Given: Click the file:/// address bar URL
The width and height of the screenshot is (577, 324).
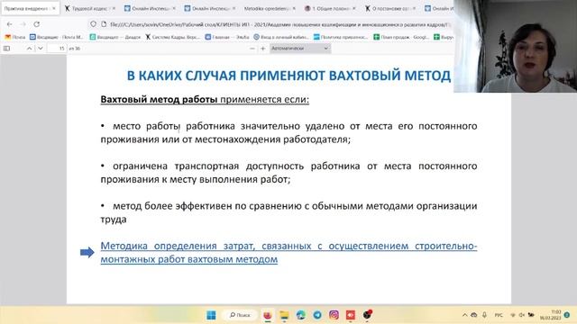Looking at the screenshot, I should tap(280, 24).
